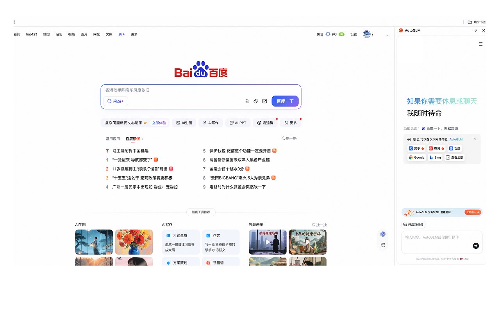Click the paperclip attachment icon in search box
The image size is (500, 312).
[x=255, y=101]
